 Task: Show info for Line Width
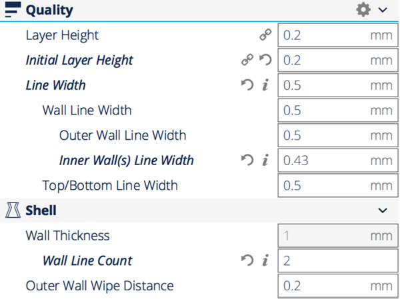click(265, 85)
